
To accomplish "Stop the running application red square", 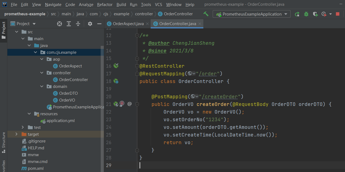I will (x=338, y=14).
